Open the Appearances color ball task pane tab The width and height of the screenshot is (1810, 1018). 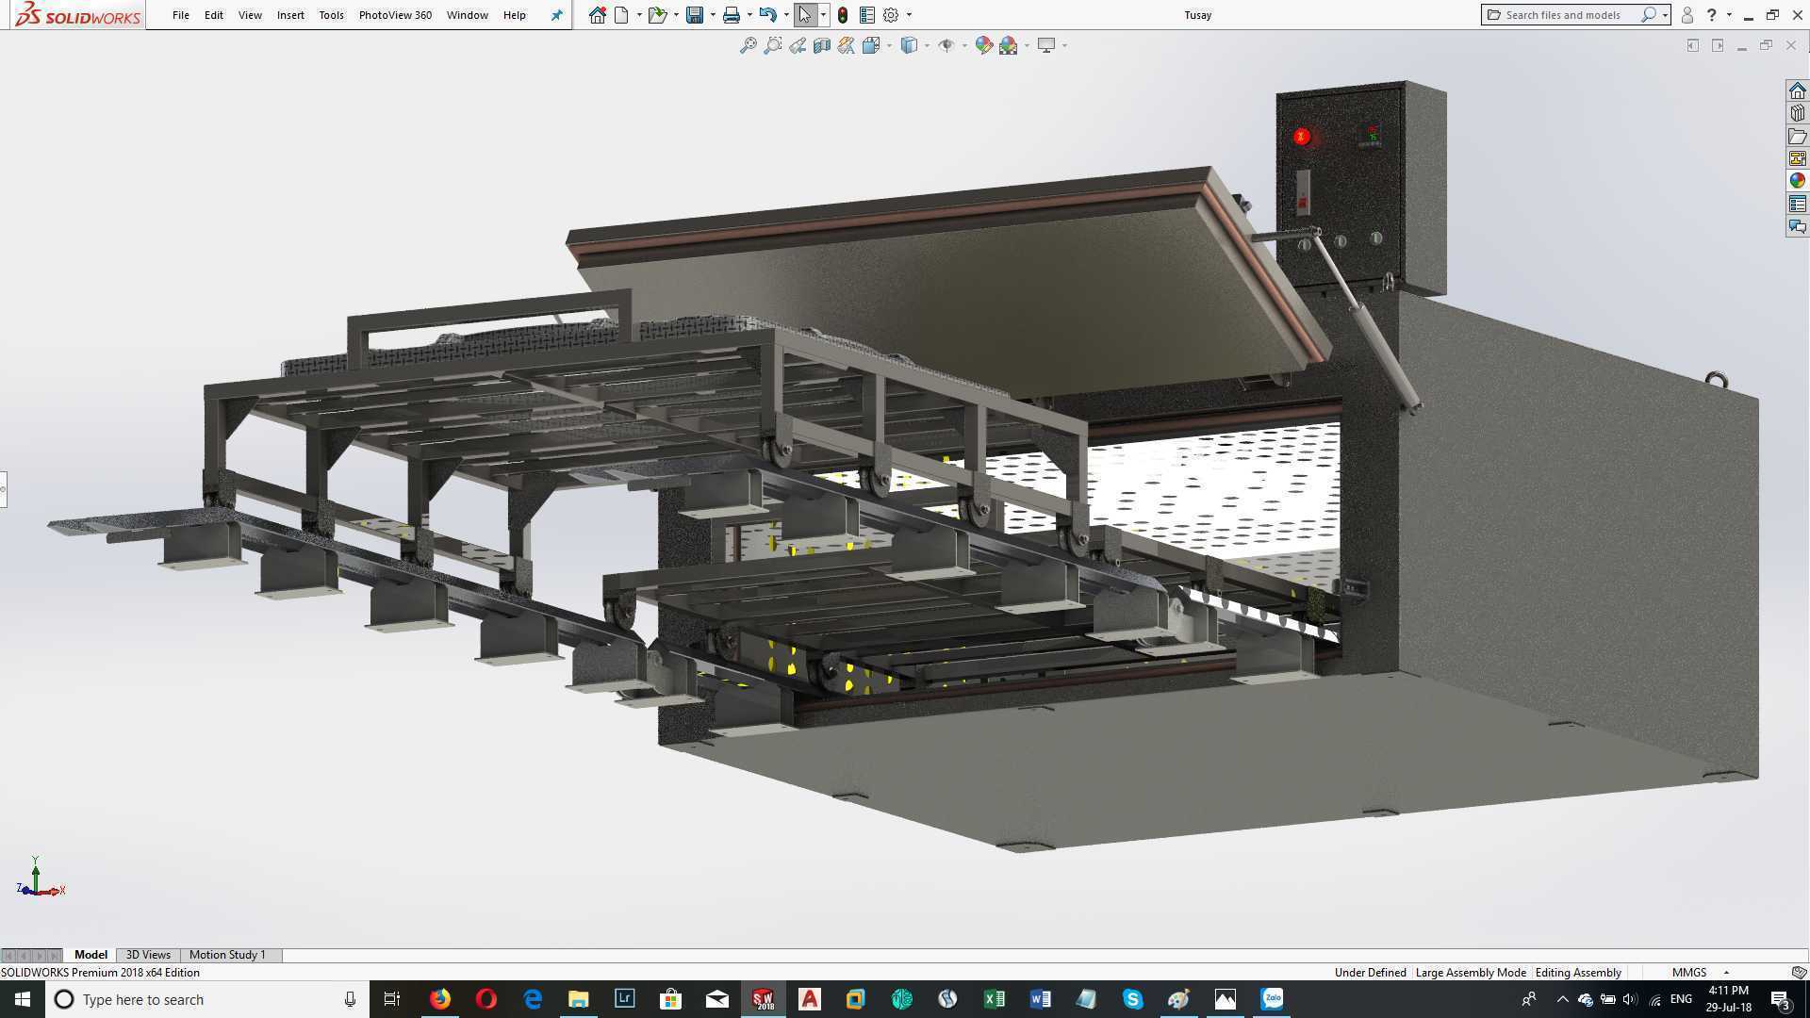(1797, 181)
